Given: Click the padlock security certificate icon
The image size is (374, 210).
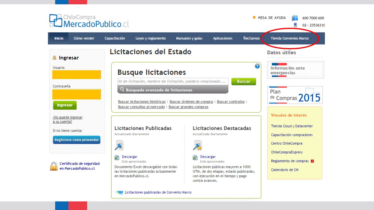Looking at the screenshot, I should click(x=54, y=166).
